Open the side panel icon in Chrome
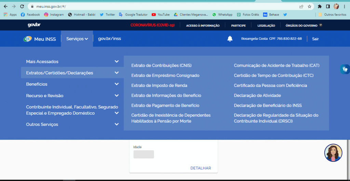This screenshot has width=350, height=181. point(328,7)
